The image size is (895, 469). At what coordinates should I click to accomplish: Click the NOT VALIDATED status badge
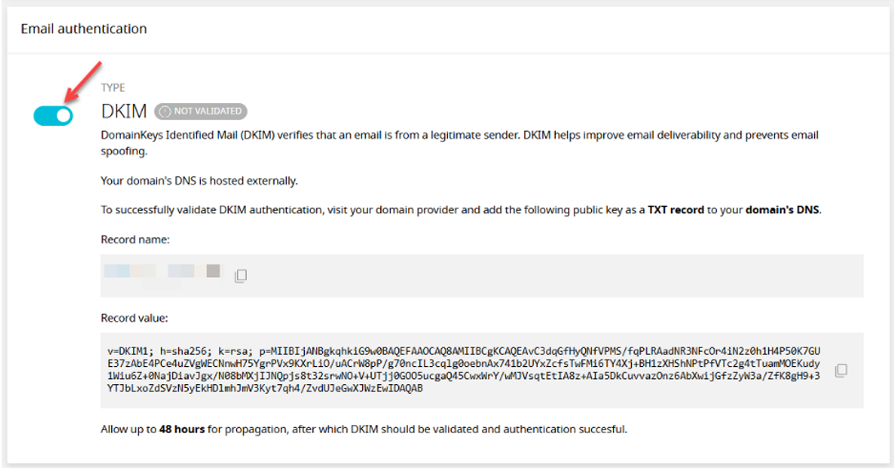click(x=201, y=111)
